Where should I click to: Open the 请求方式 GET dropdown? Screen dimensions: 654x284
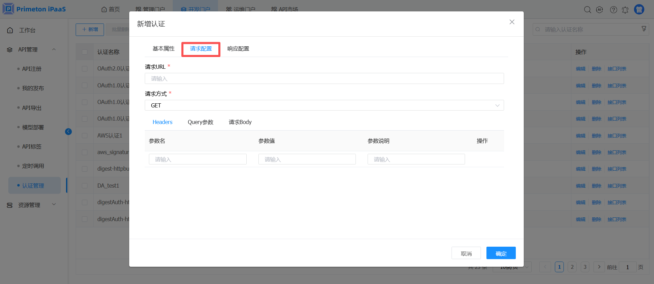tap(324, 105)
